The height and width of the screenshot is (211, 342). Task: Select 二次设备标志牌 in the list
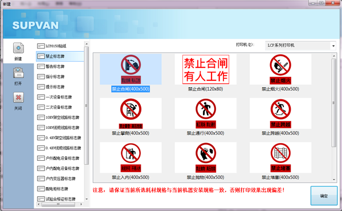coord(60,107)
